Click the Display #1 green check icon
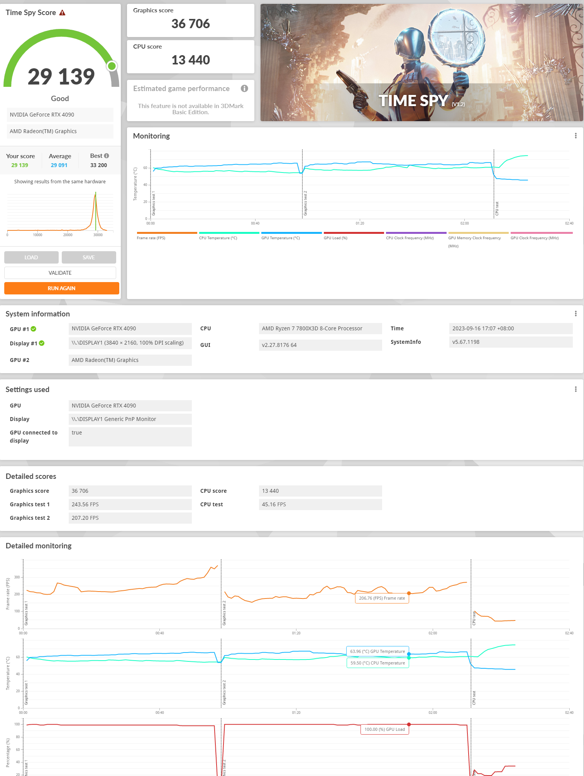 point(42,343)
